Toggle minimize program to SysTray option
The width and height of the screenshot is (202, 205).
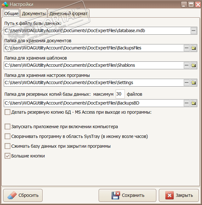(x=8, y=136)
